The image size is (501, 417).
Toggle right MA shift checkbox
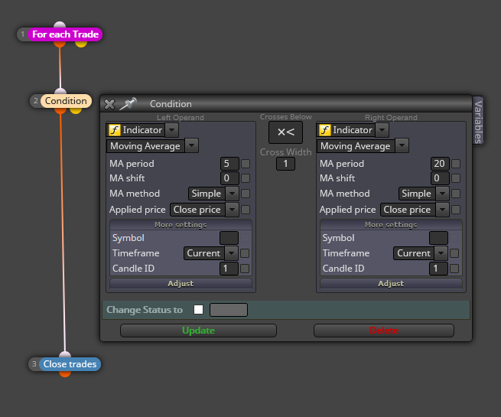tap(456, 178)
